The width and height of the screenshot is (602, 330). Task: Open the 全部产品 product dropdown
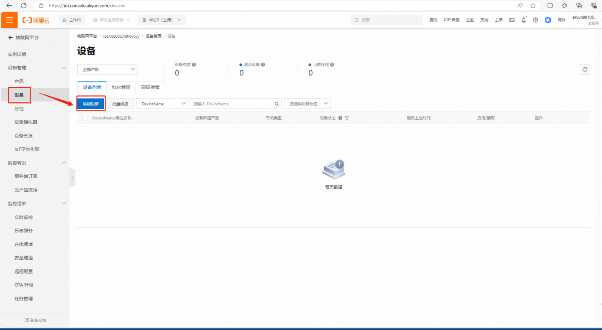click(107, 69)
